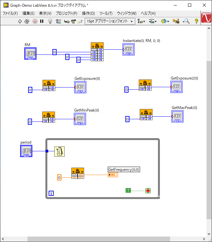Click the 0 constant feeding GetMaxPeak
This screenshot has width=212, height=242.
[127, 119]
